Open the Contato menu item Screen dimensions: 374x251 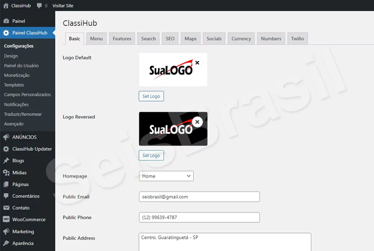(21, 208)
